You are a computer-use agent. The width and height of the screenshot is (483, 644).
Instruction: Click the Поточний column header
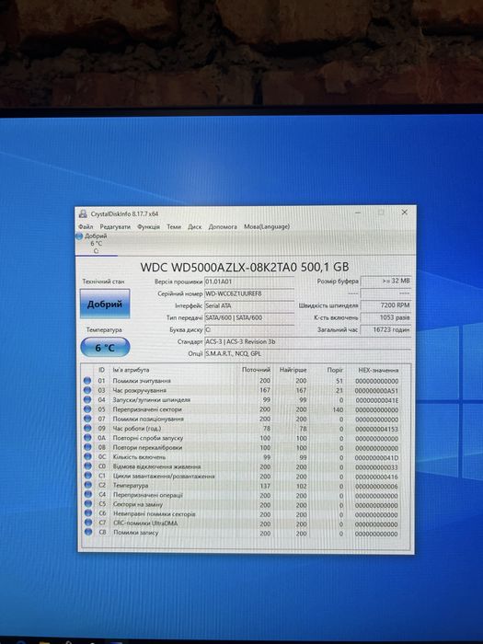pos(257,370)
